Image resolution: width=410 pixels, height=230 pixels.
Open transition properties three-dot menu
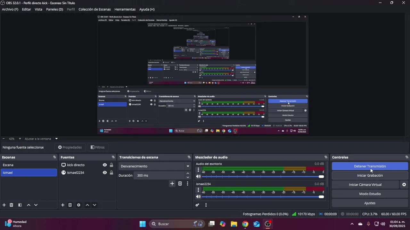pyautogui.click(x=187, y=184)
